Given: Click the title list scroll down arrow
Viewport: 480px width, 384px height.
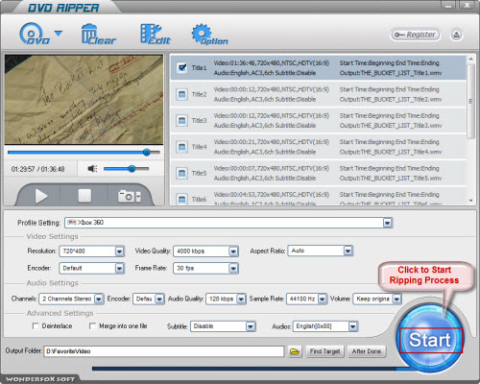Looking at the screenshot, I should click(470, 201).
